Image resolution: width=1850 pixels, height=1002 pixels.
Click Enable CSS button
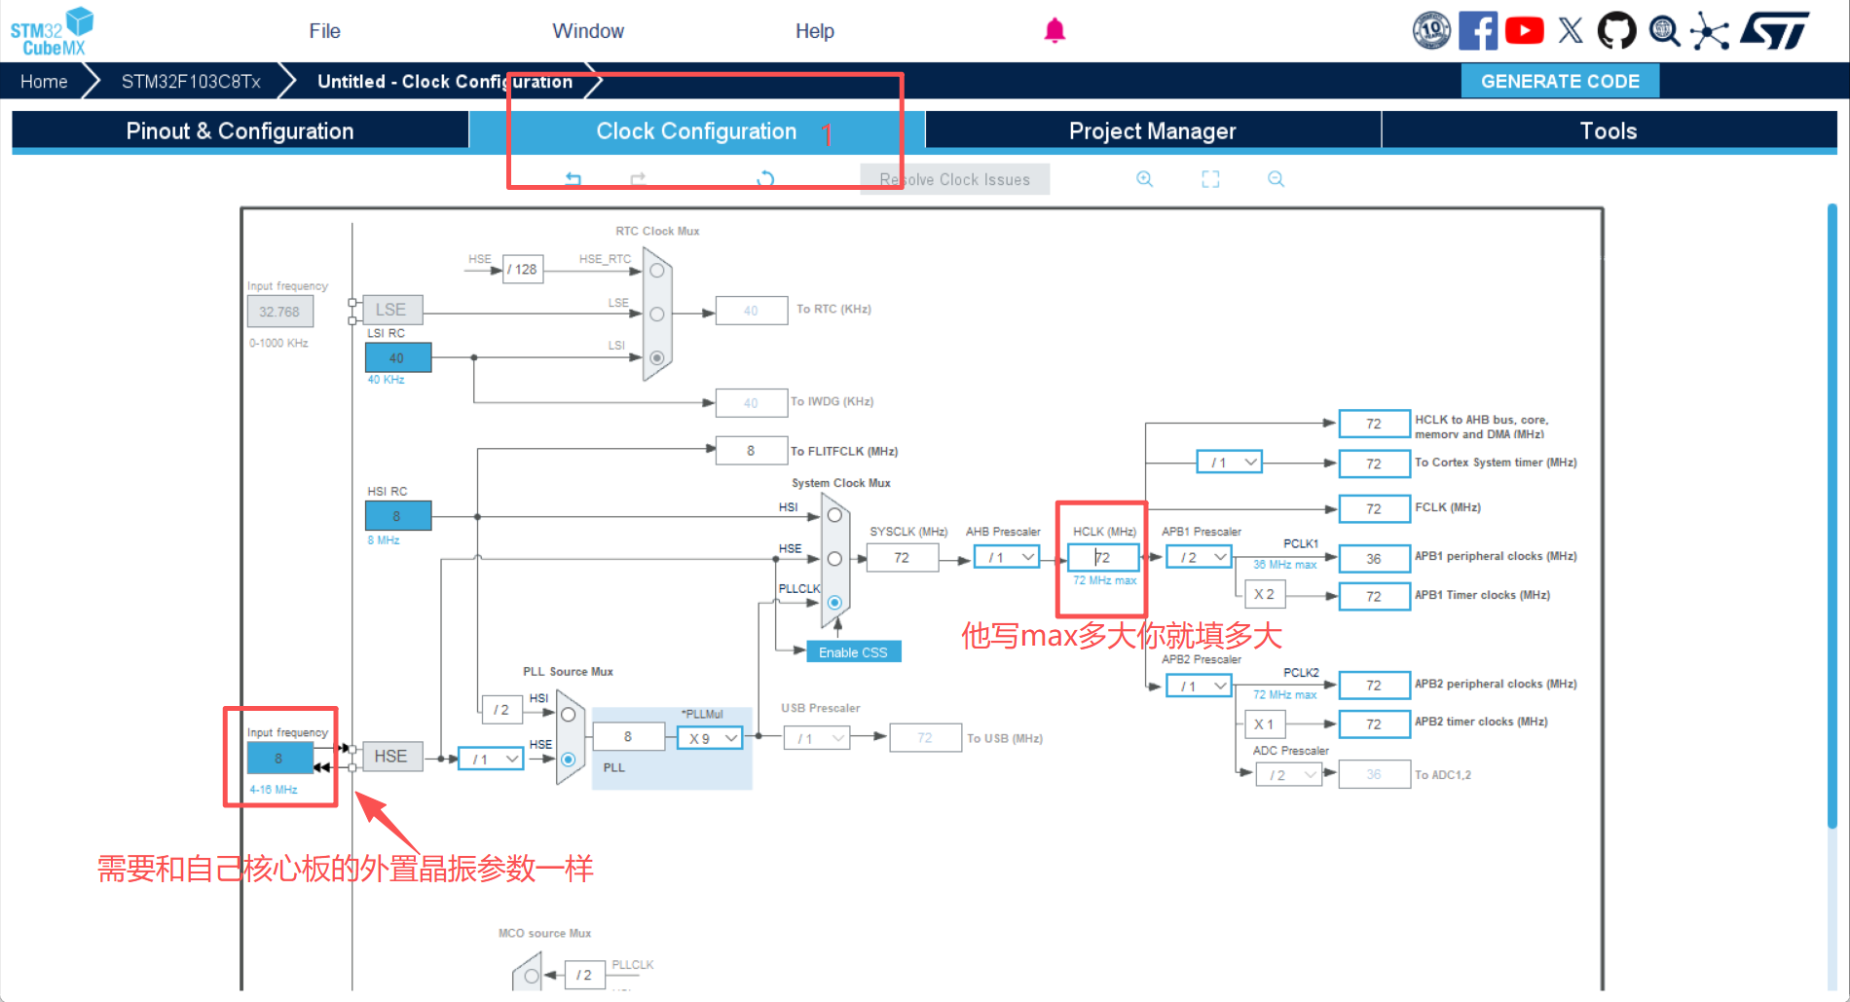[x=853, y=652]
